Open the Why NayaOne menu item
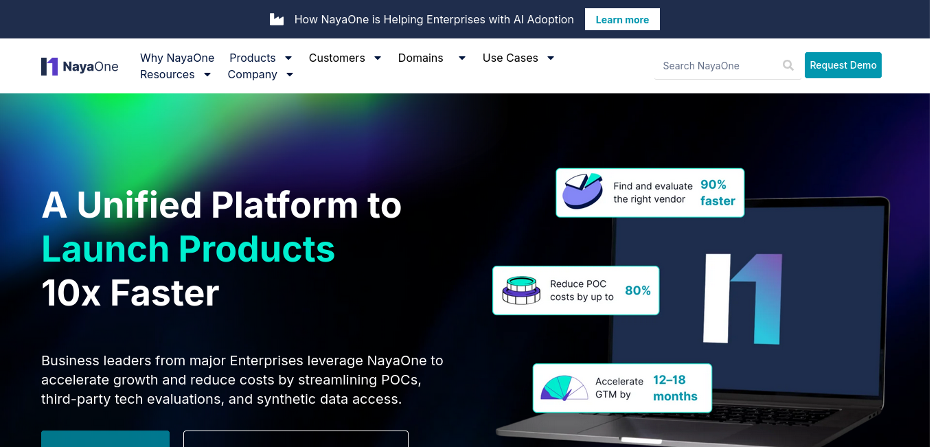938x447 pixels. (x=177, y=58)
